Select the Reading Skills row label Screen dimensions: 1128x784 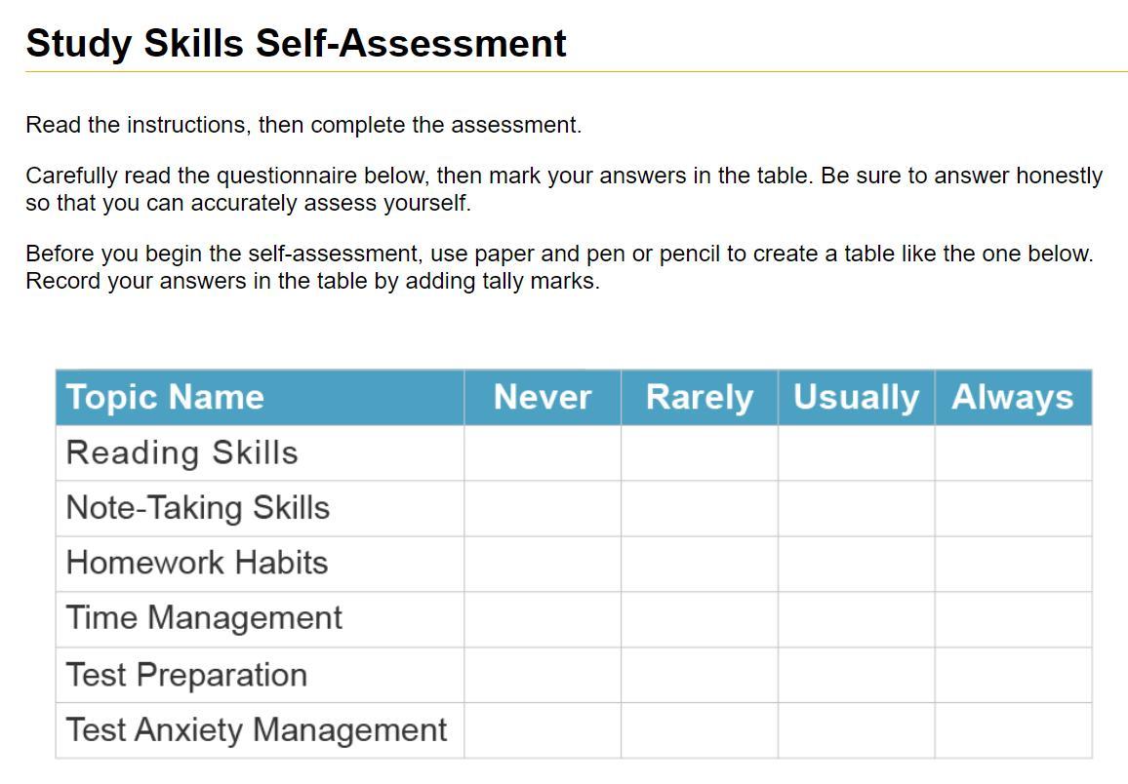182,453
